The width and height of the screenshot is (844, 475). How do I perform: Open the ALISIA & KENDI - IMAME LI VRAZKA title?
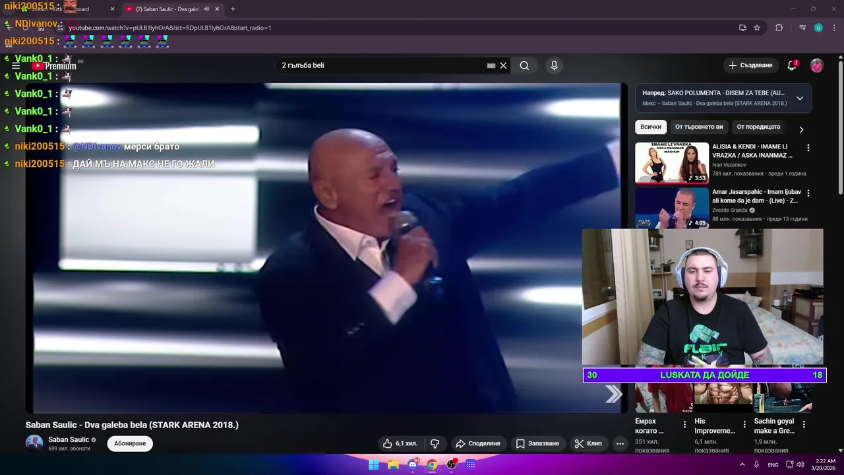point(752,151)
